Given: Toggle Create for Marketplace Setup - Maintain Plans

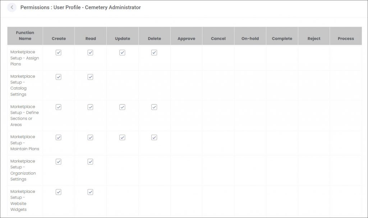Looking at the screenshot, I should (59, 138).
